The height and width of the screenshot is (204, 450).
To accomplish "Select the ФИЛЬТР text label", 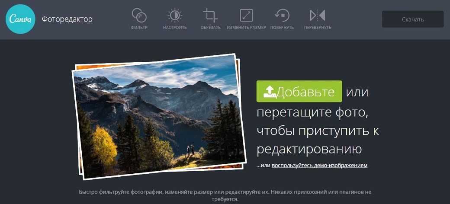I will pyautogui.click(x=139, y=28).
